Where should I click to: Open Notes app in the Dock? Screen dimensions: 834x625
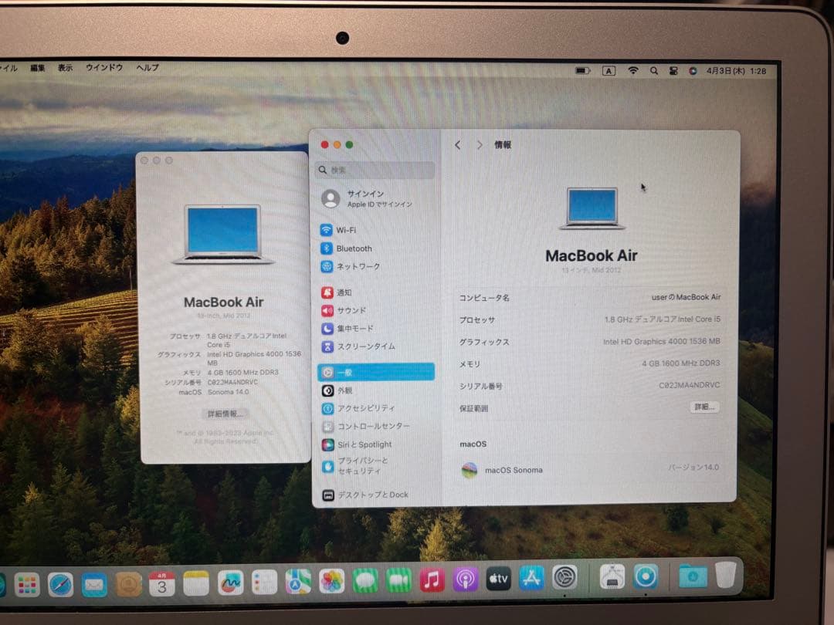click(x=195, y=583)
